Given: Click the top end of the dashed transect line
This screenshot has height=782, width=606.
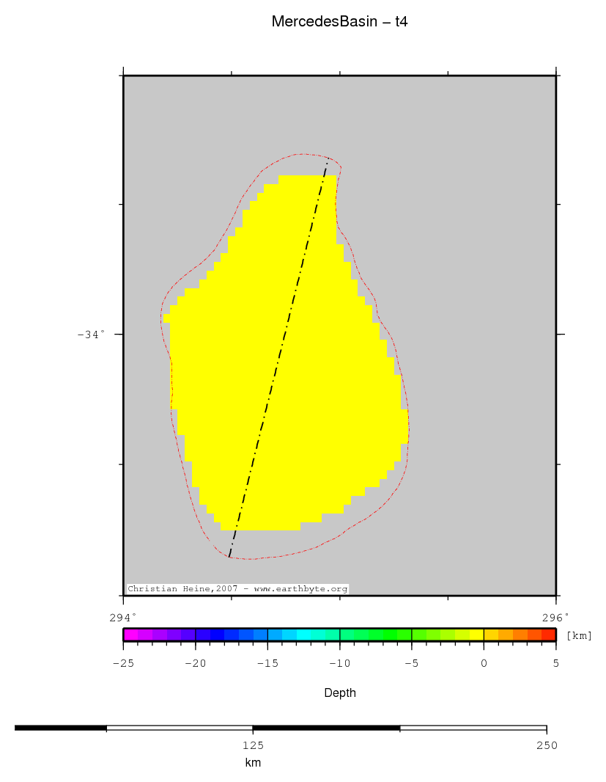Looking at the screenshot, I should [327, 163].
